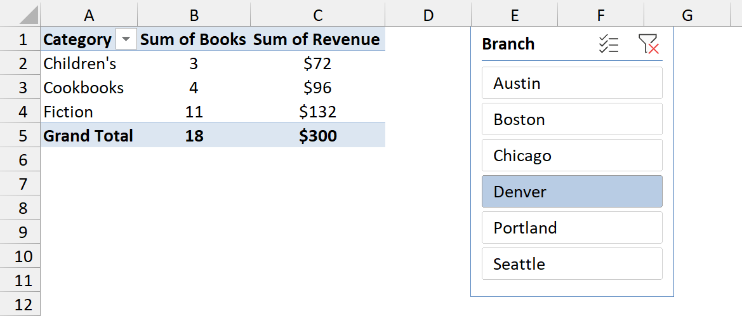Select the $132 revenue cell

click(318, 112)
